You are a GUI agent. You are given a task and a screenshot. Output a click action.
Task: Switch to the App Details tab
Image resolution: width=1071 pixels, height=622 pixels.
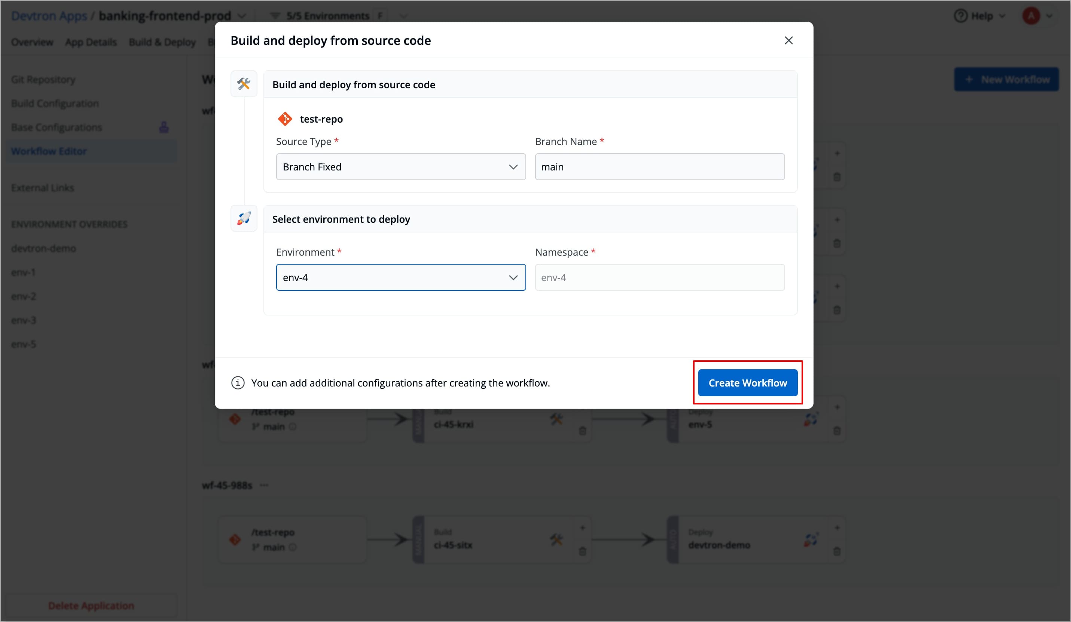[x=91, y=41]
